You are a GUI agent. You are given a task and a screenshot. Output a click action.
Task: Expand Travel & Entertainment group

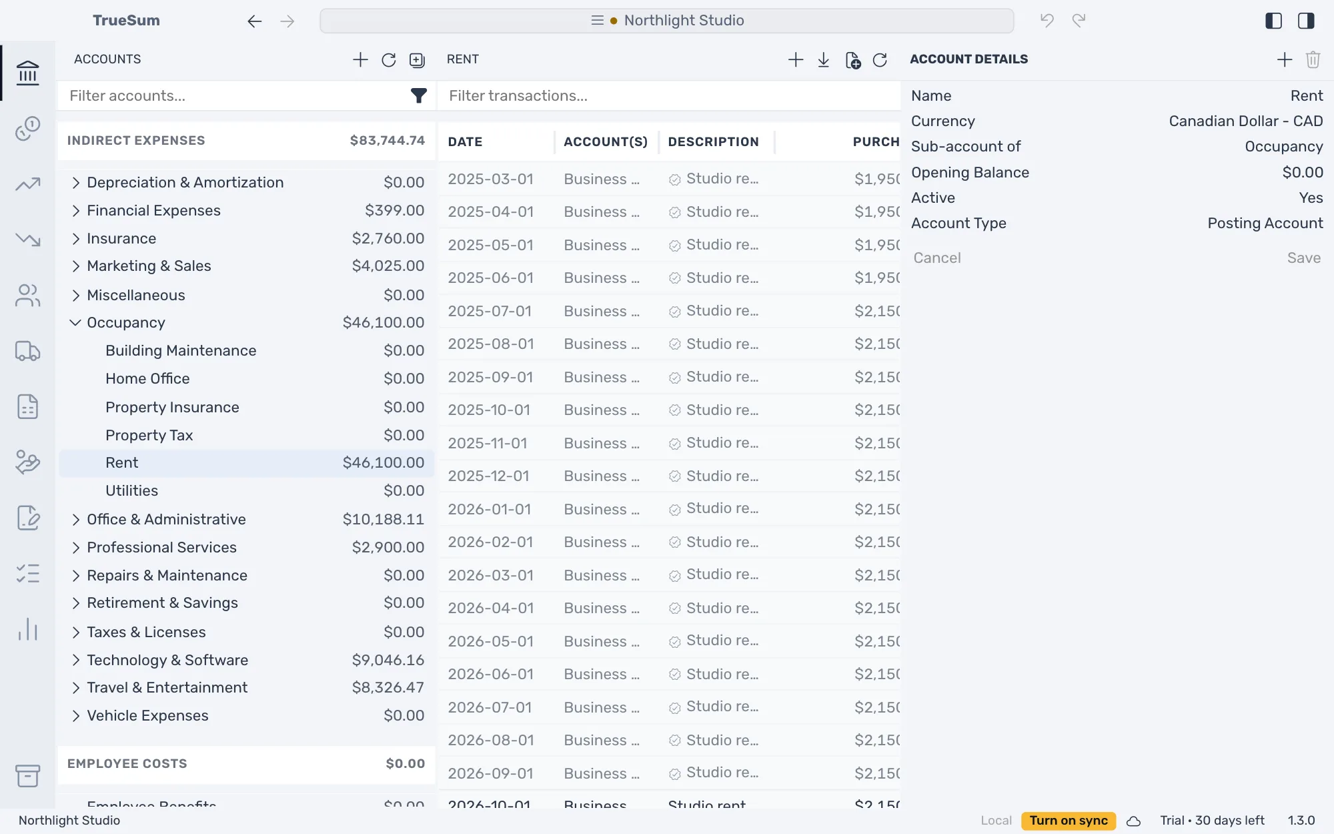[75, 688]
